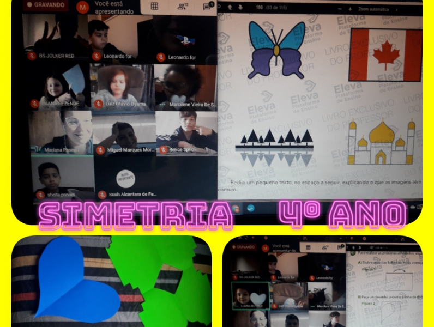The width and height of the screenshot is (434, 327).
Task: Open participants list showing 12 in top meeting
Action: click(x=183, y=6)
